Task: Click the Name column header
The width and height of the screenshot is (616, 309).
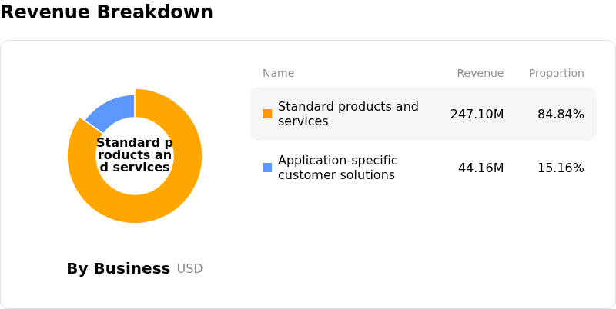Action: click(278, 73)
